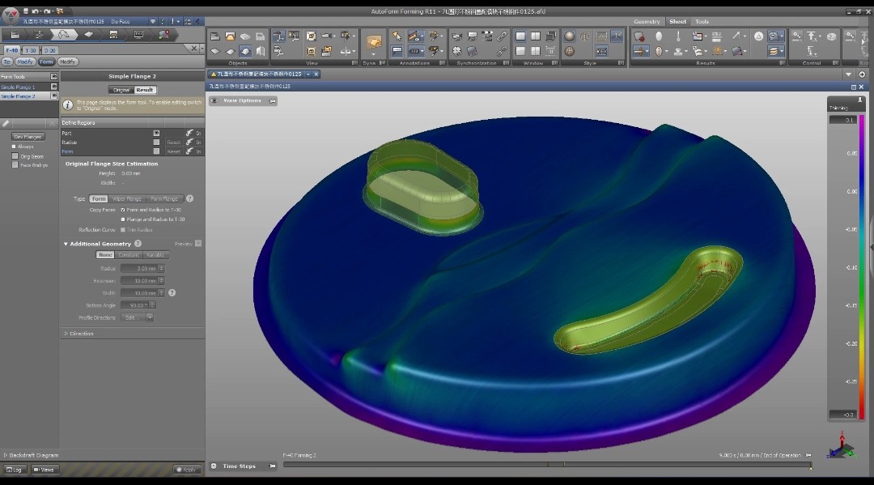
Task: Select the D-20 operation tab
Action: [49, 50]
